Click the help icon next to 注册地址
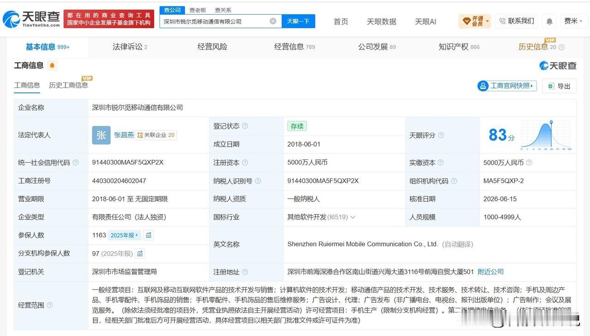590x336 pixels. pos(245,272)
